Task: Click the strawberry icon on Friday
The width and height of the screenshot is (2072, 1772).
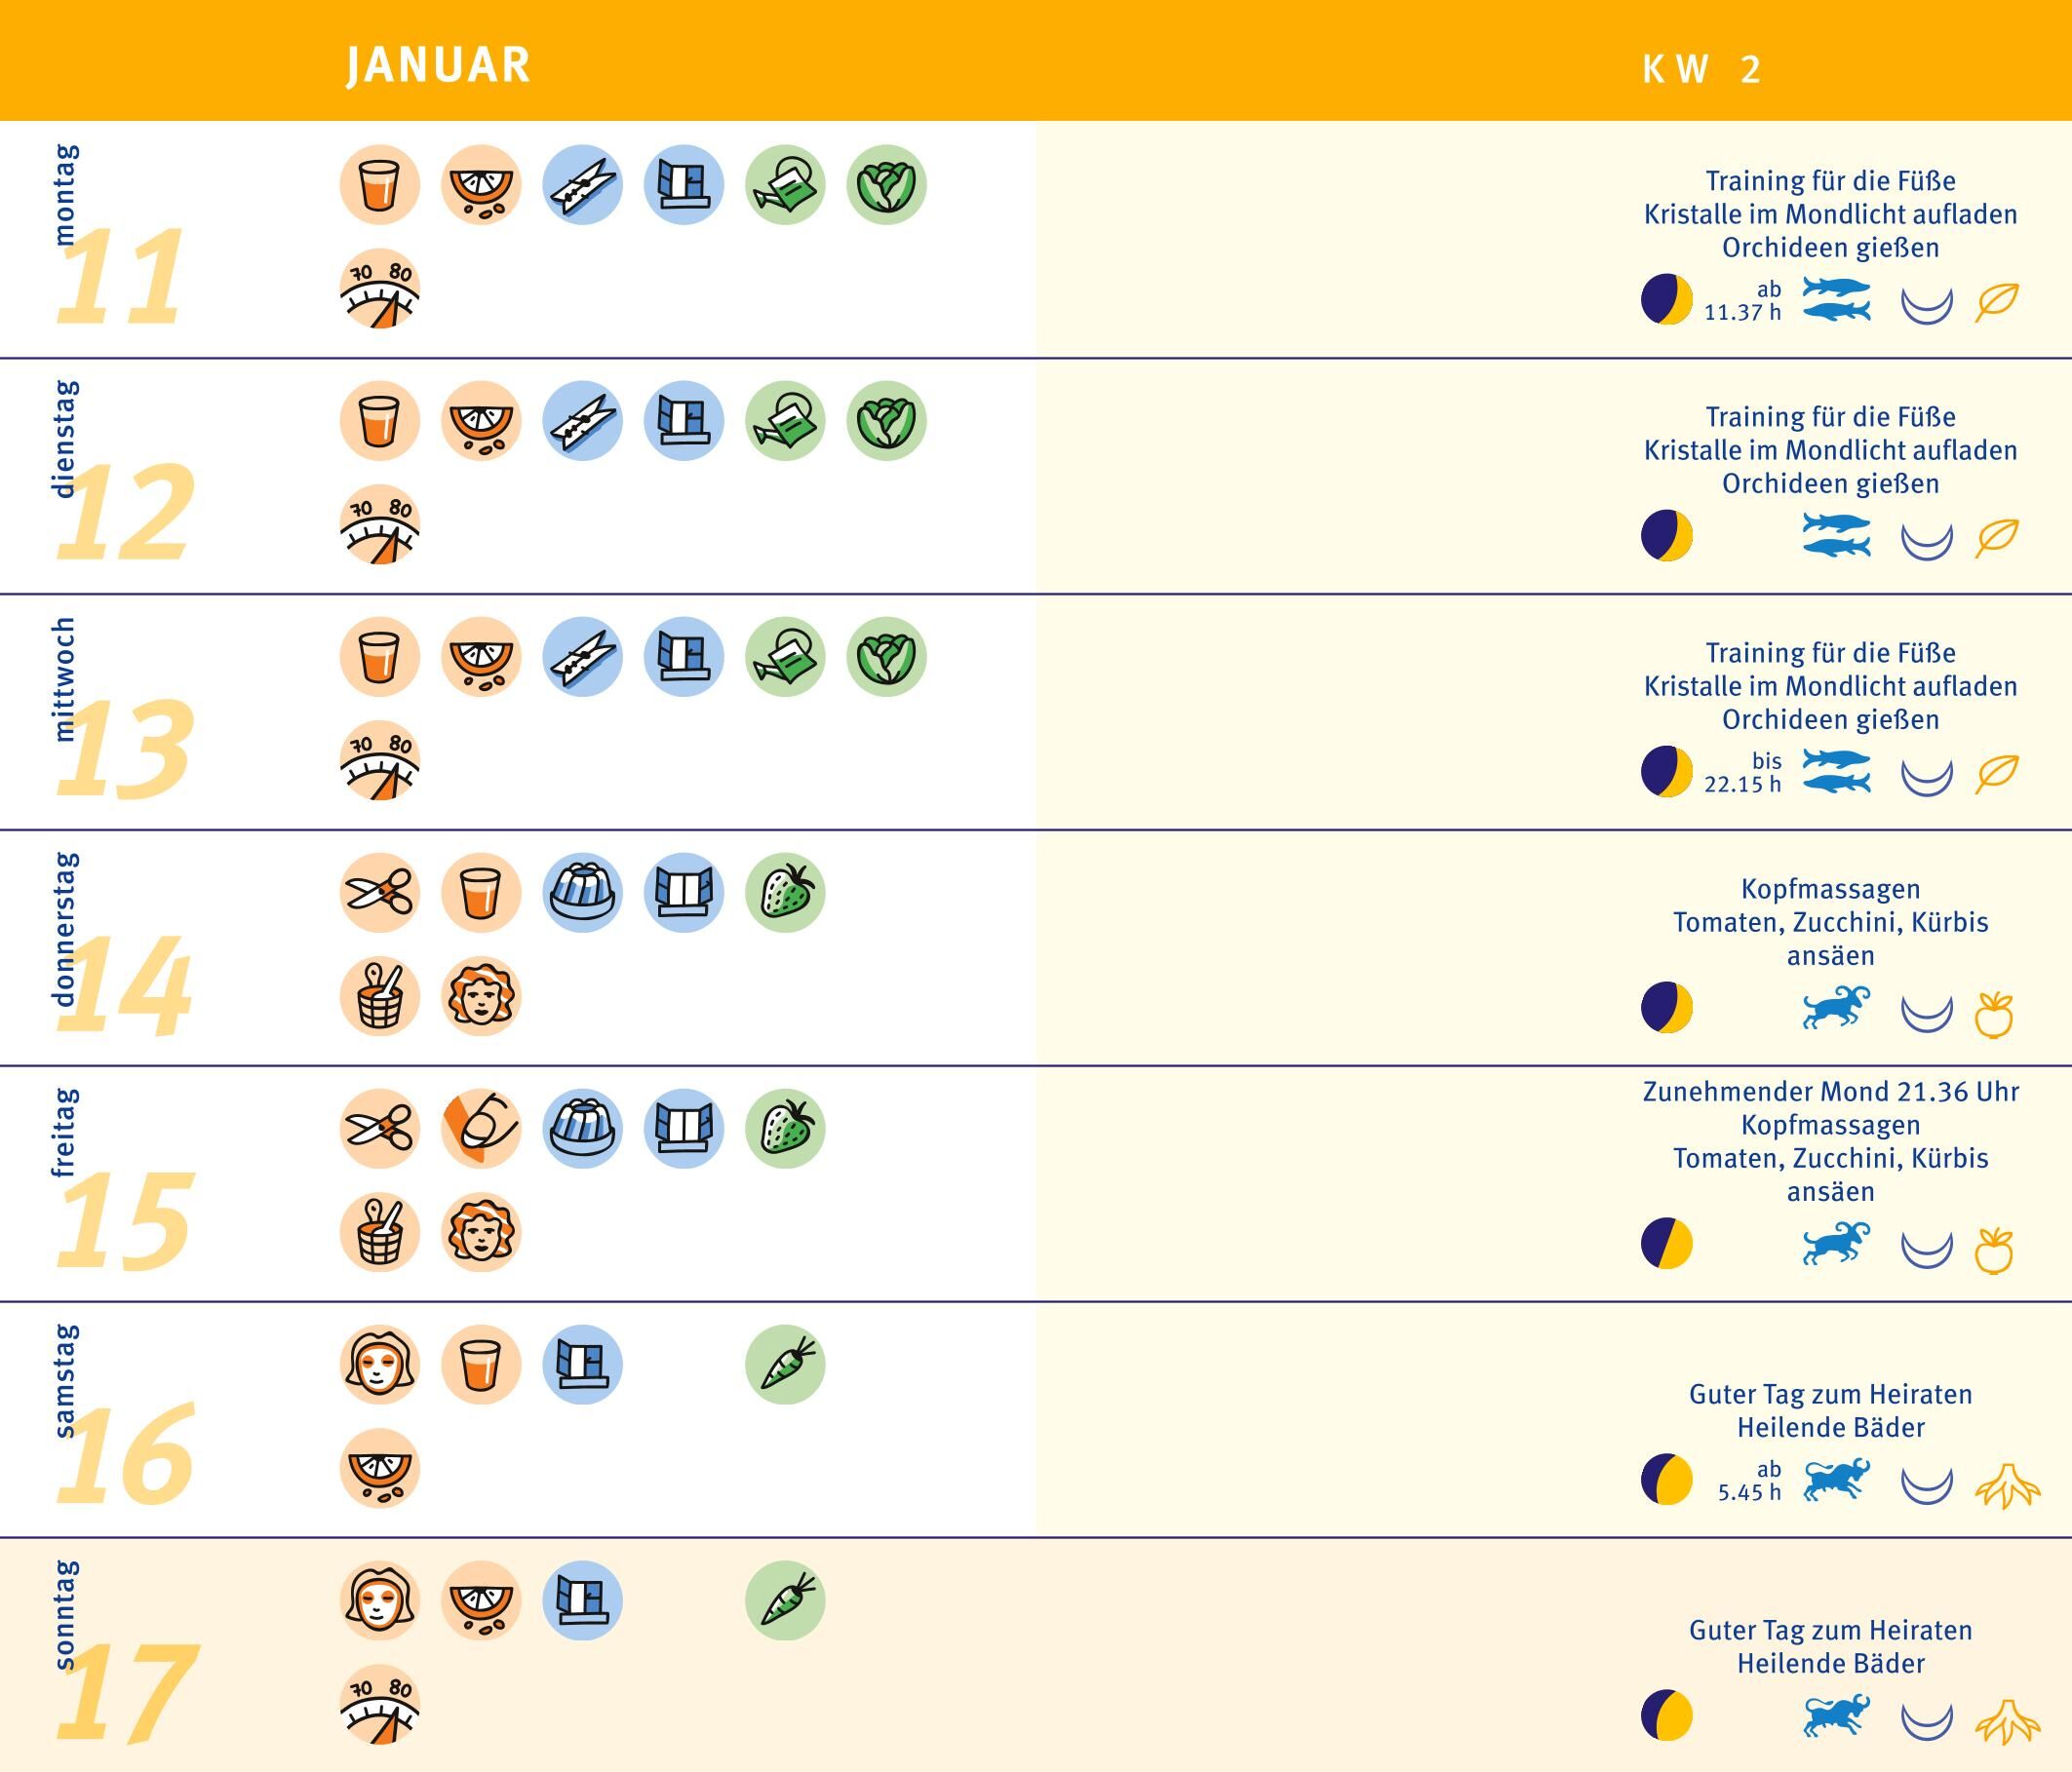Action: pyautogui.click(x=785, y=1129)
